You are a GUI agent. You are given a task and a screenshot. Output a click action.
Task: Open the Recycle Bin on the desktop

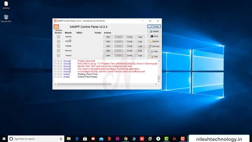tap(6, 19)
